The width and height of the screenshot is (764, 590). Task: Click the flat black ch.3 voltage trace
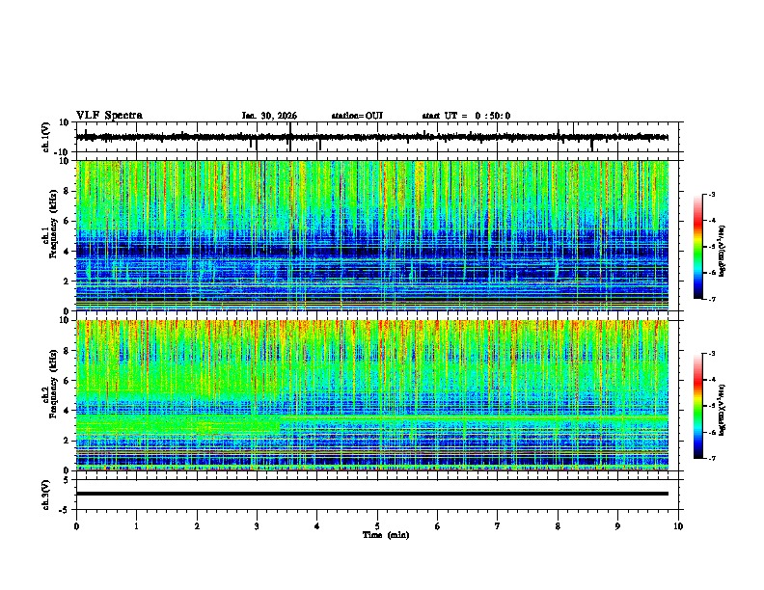372,494
